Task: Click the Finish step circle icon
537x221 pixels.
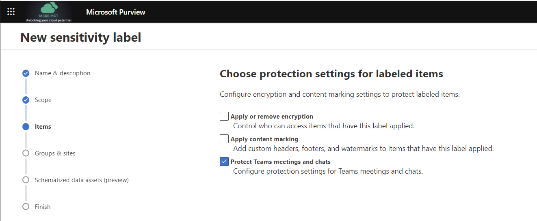Action: 26,207
